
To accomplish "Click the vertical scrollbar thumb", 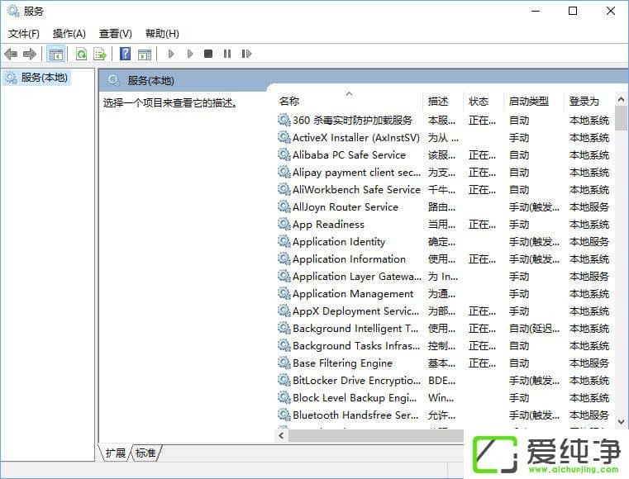I will point(621,118).
